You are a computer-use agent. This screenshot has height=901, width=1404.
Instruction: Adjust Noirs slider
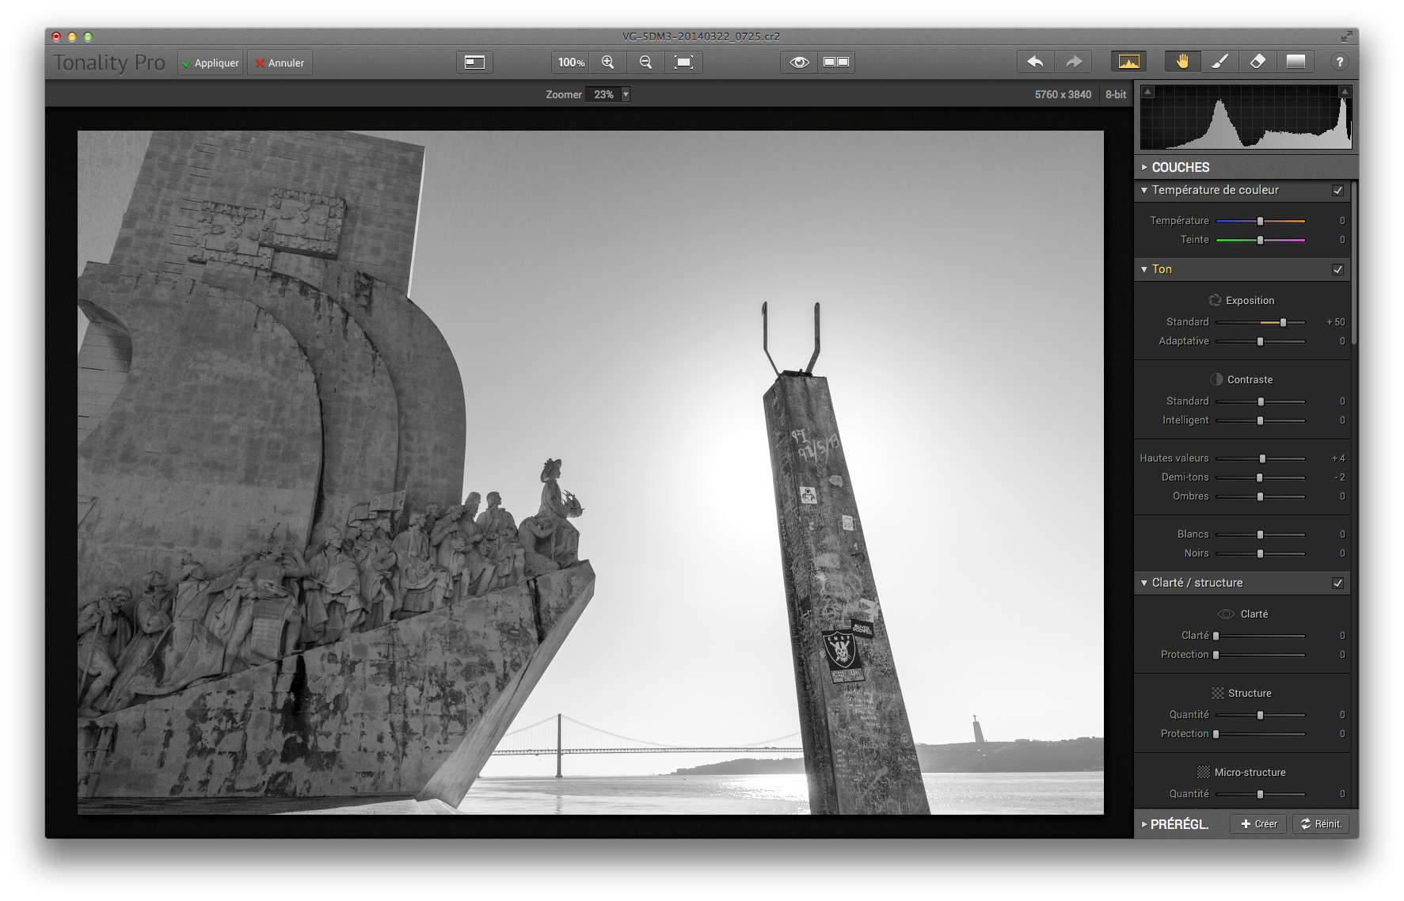coord(1260,553)
